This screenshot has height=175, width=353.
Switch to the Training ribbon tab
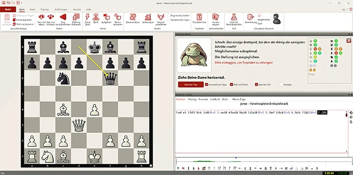pos(45,10)
